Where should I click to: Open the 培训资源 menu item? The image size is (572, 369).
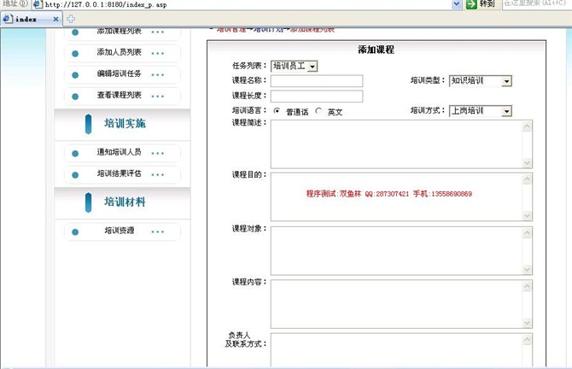point(122,231)
